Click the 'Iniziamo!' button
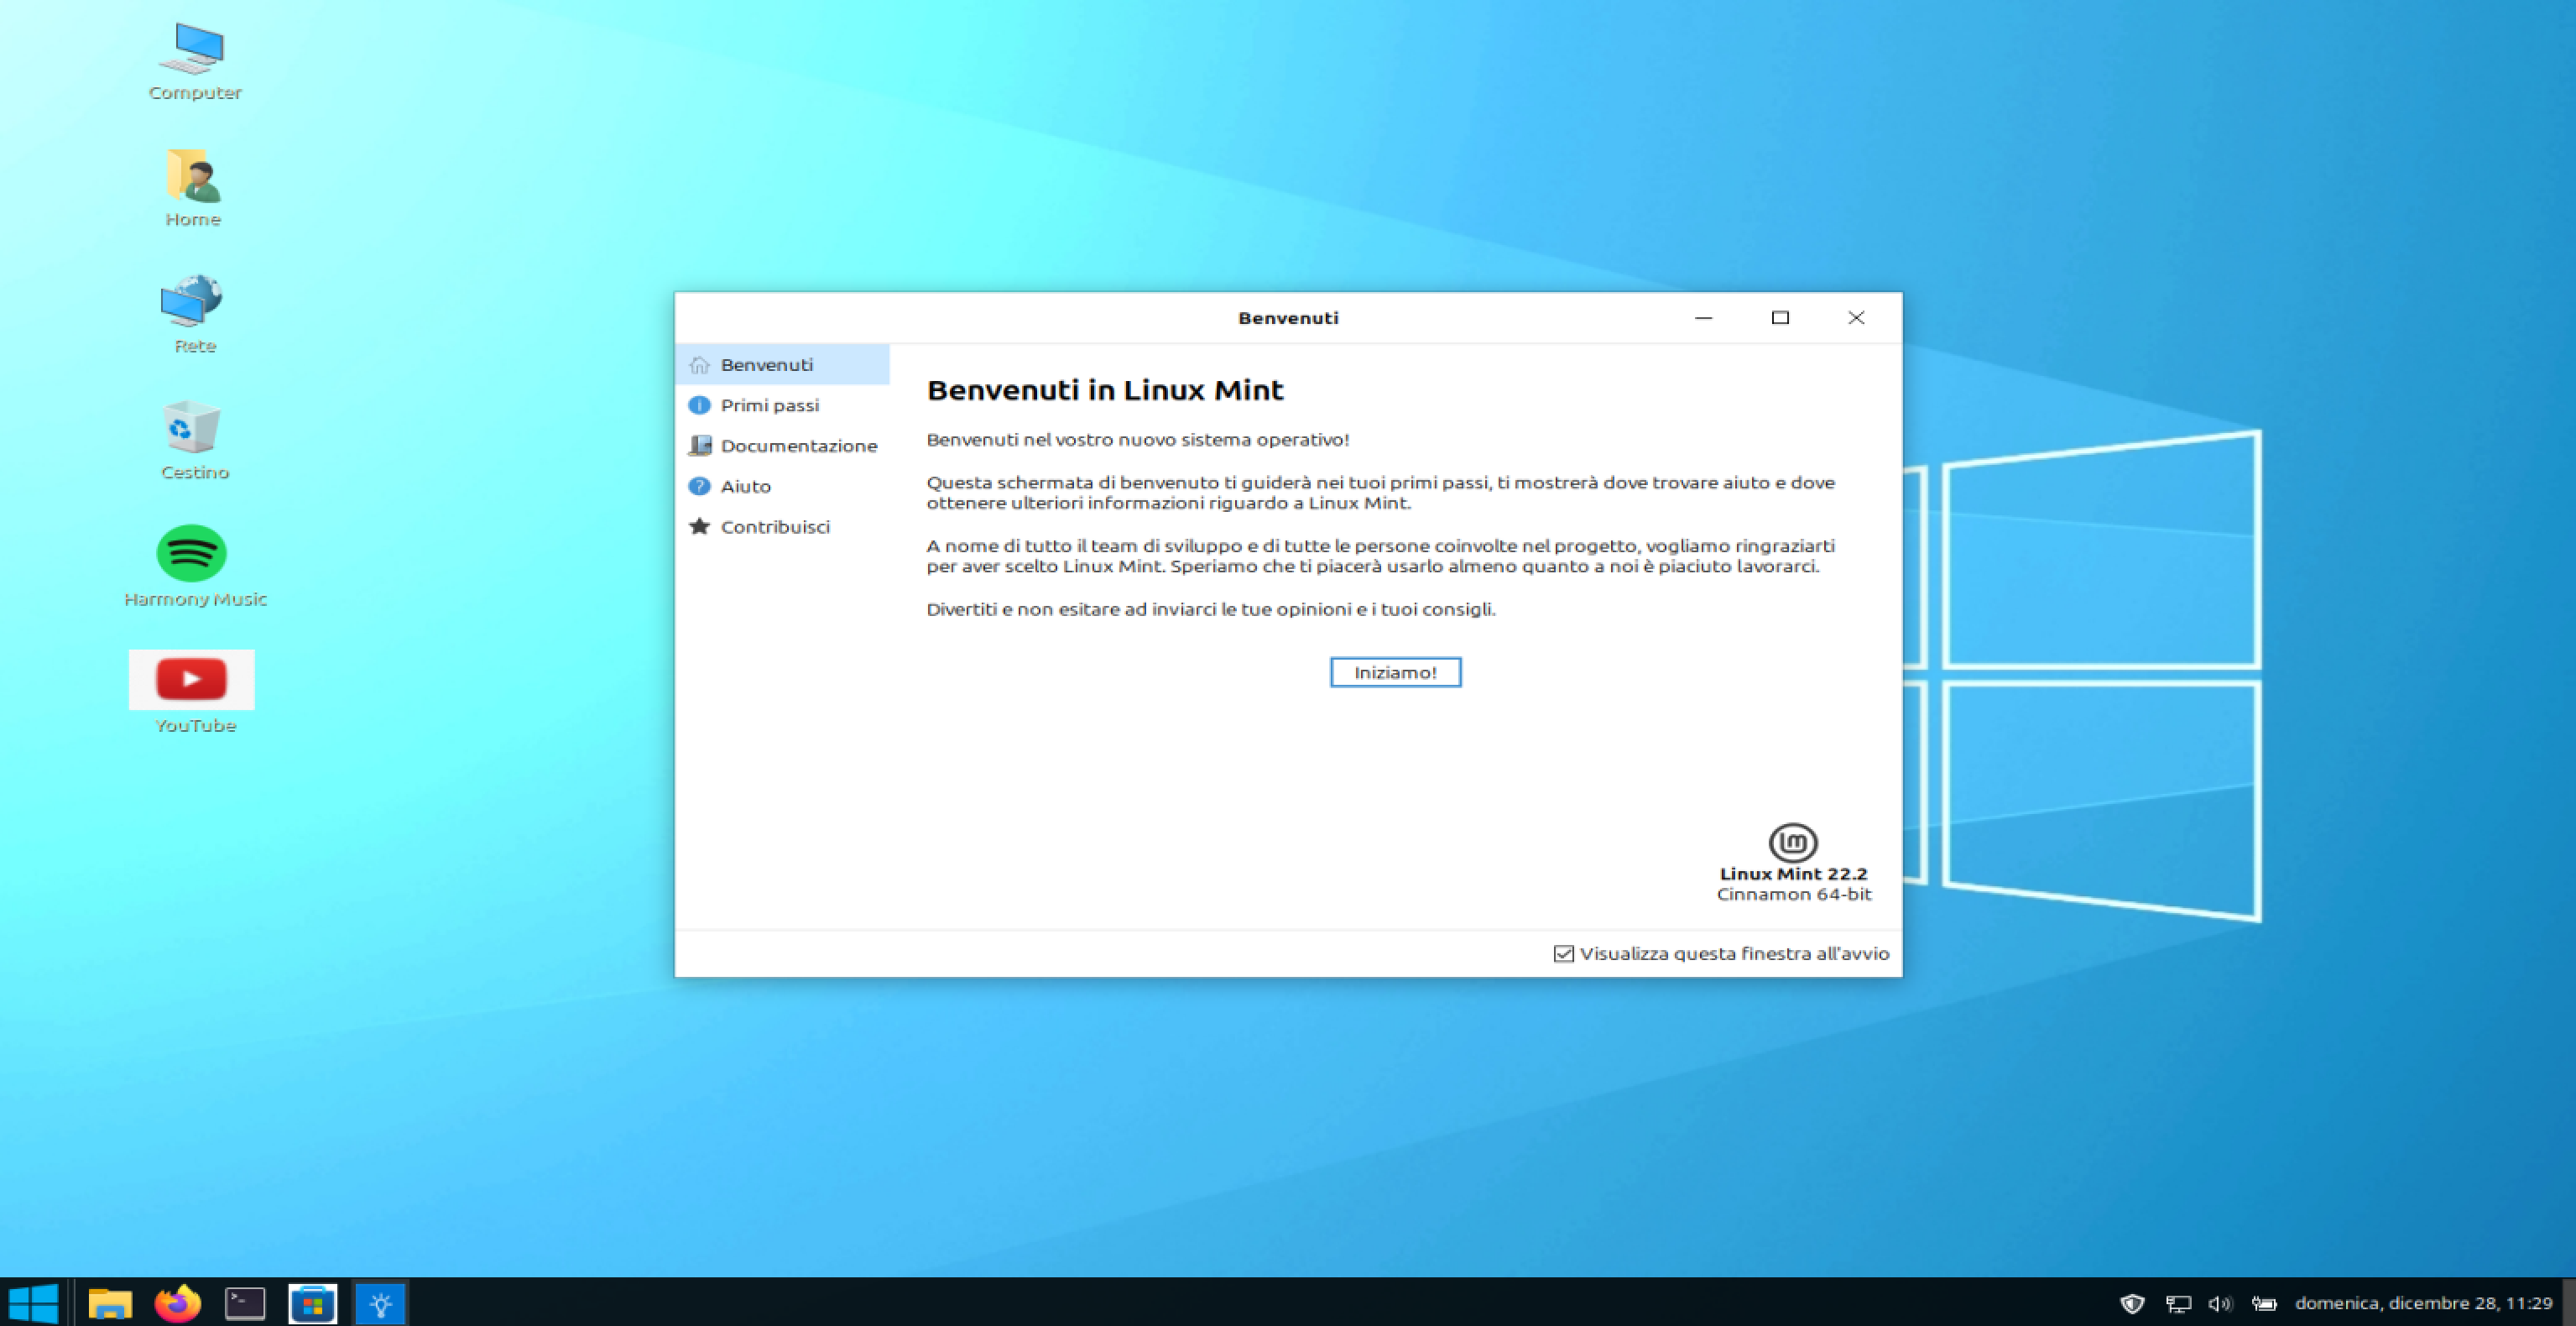 click(x=1395, y=672)
